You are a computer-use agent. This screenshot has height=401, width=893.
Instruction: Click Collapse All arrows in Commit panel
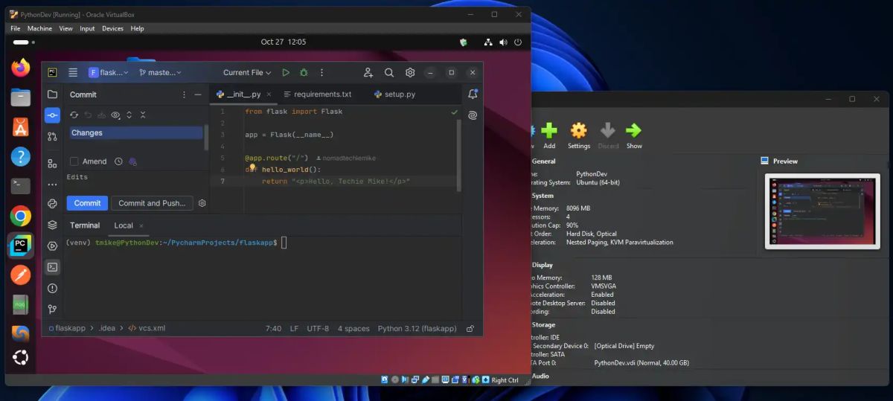pyautogui.click(x=143, y=115)
